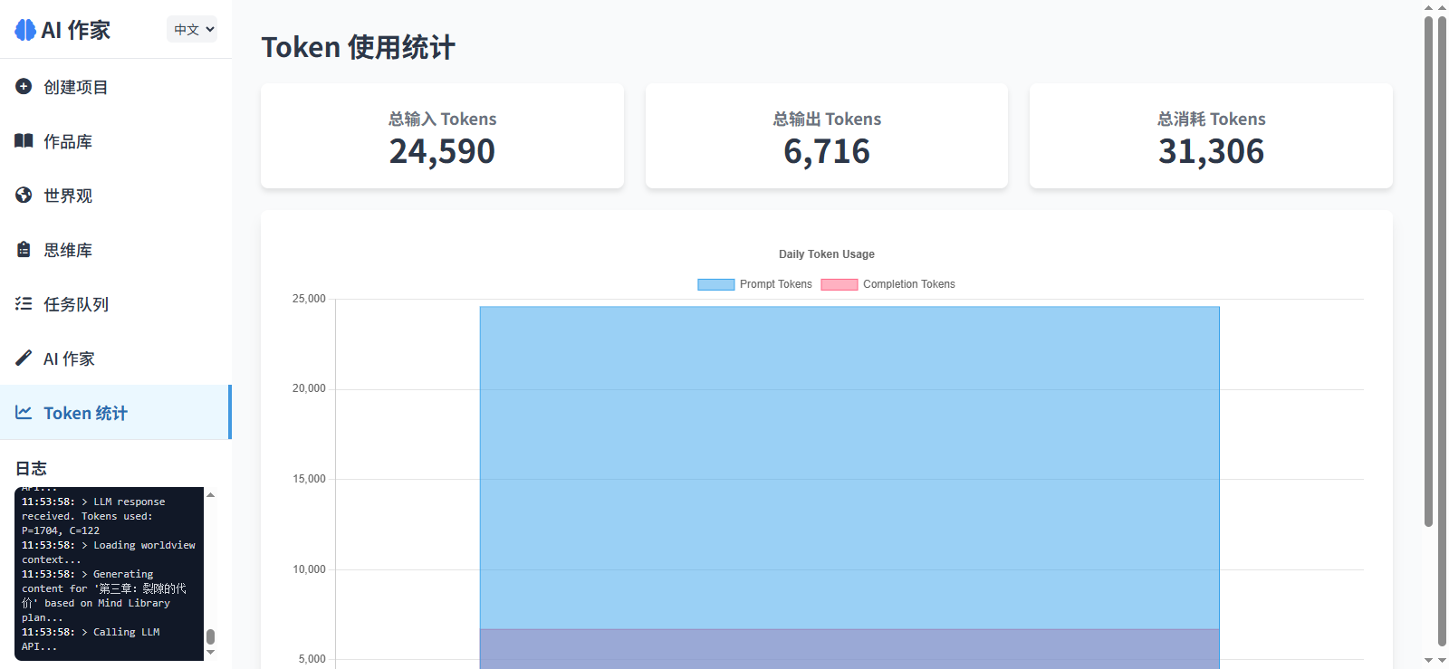Toggle the Prompt Tokens legend swatch
The height and width of the screenshot is (669, 1449).
[x=715, y=284]
